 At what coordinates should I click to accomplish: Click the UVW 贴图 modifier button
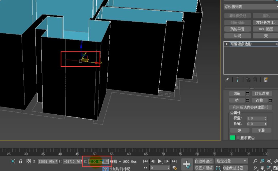265,29
